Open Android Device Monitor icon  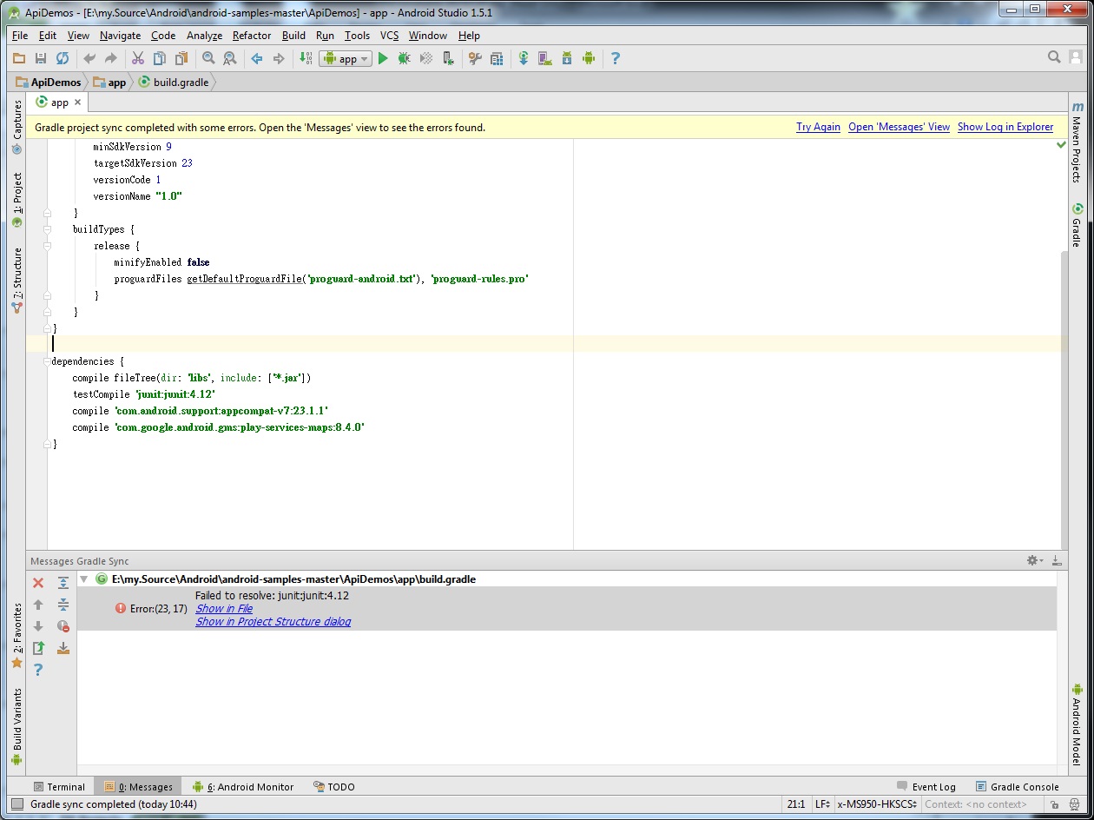[589, 58]
